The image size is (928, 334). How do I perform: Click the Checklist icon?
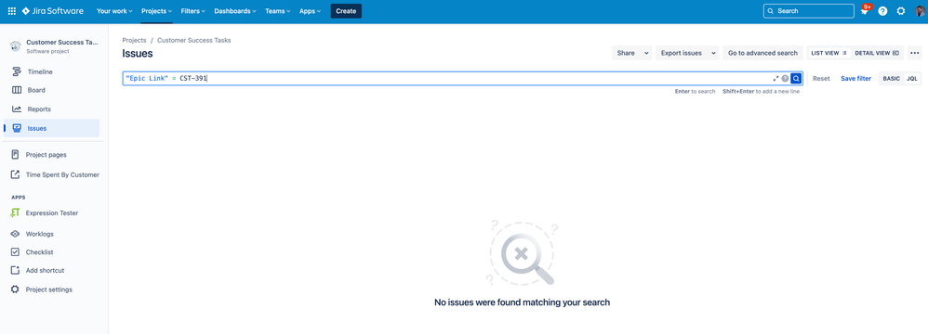coord(16,252)
